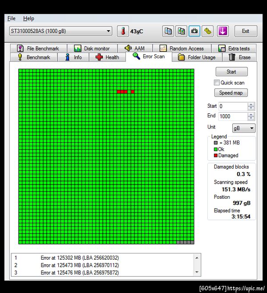The width and height of the screenshot is (267, 293).
Task: Click the thermometer temperature icon
Action: pyautogui.click(x=123, y=31)
